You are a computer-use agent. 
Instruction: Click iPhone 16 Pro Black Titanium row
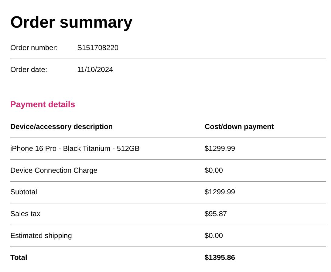click(x=75, y=149)
